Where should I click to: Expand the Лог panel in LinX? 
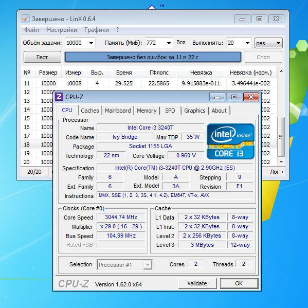pyautogui.click(x=277, y=172)
